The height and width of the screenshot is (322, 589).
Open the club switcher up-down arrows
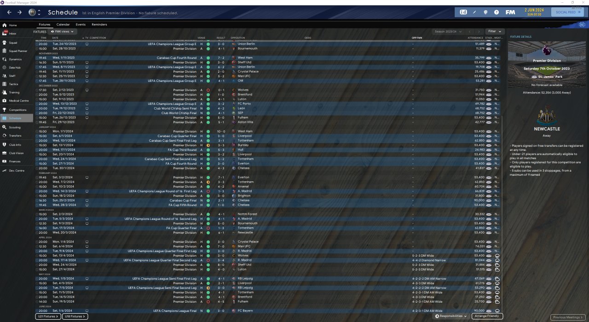coord(39,12)
